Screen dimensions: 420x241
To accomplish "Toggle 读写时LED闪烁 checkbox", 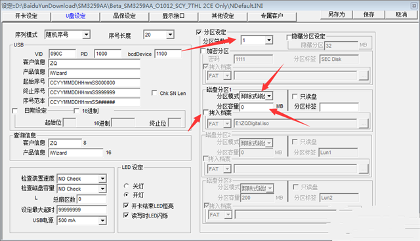I will (126, 215).
